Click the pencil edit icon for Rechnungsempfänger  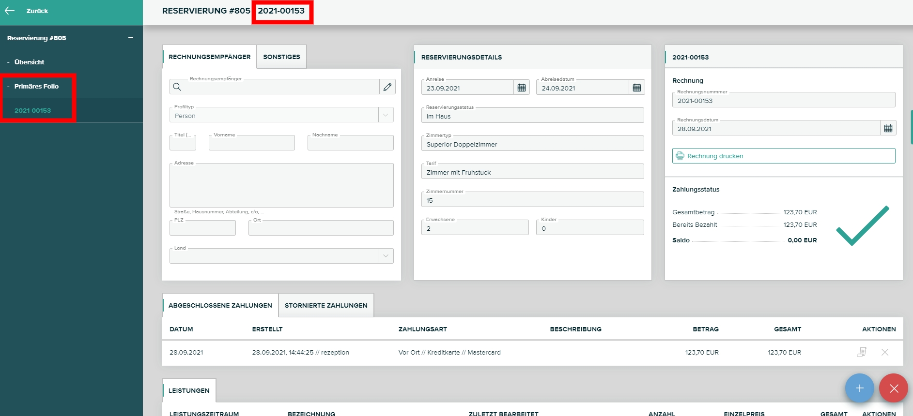pos(387,87)
